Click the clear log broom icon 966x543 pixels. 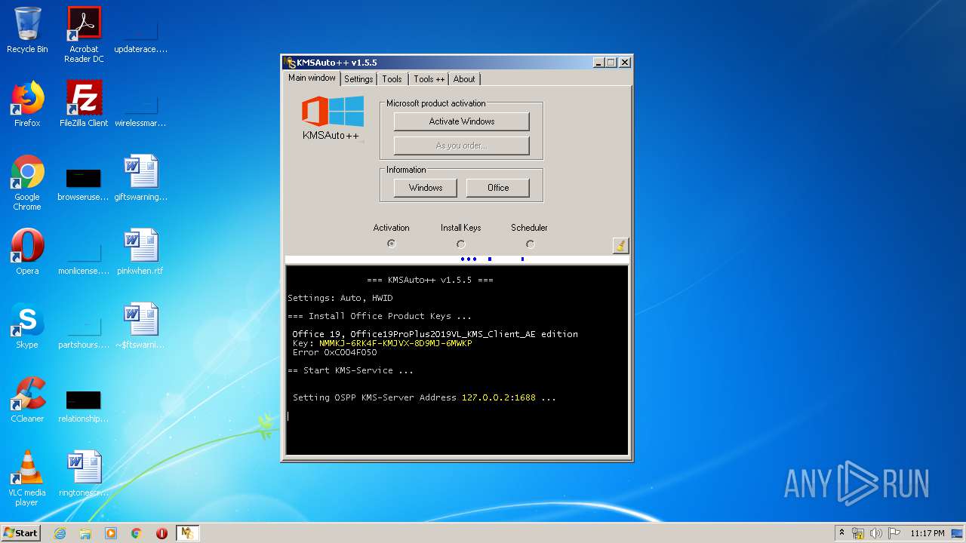coord(620,245)
